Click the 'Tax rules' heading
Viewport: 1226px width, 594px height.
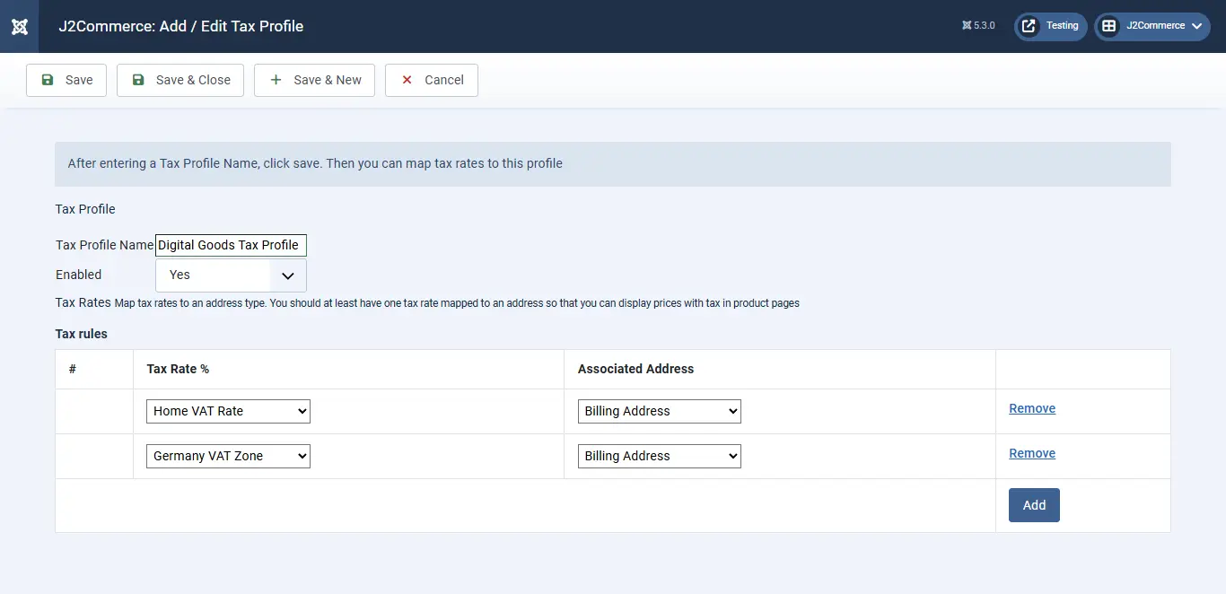pyautogui.click(x=82, y=334)
